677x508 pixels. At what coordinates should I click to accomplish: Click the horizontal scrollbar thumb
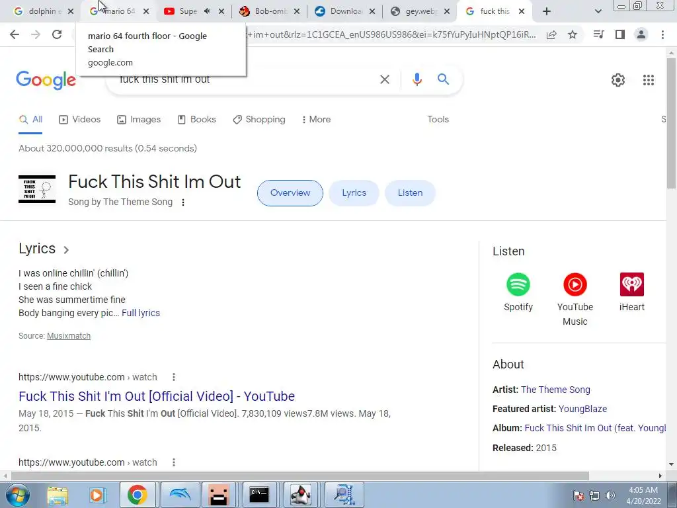tap(300, 476)
